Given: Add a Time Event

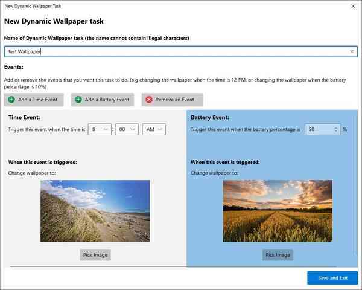Looking at the screenshot, I should click(x=34, y=100).
